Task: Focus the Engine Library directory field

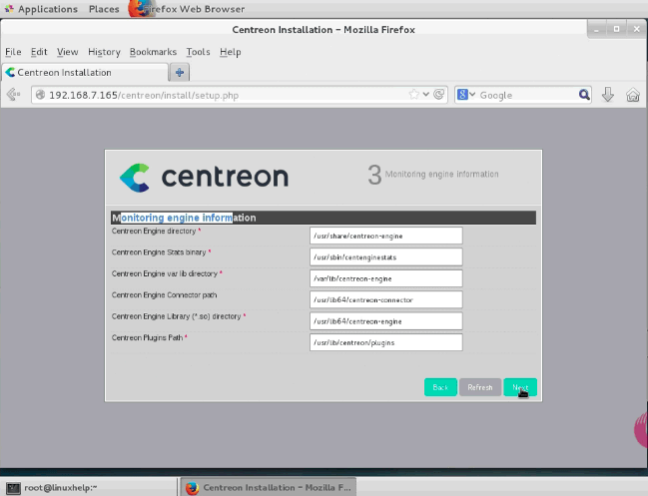Action: coord(386,321)
